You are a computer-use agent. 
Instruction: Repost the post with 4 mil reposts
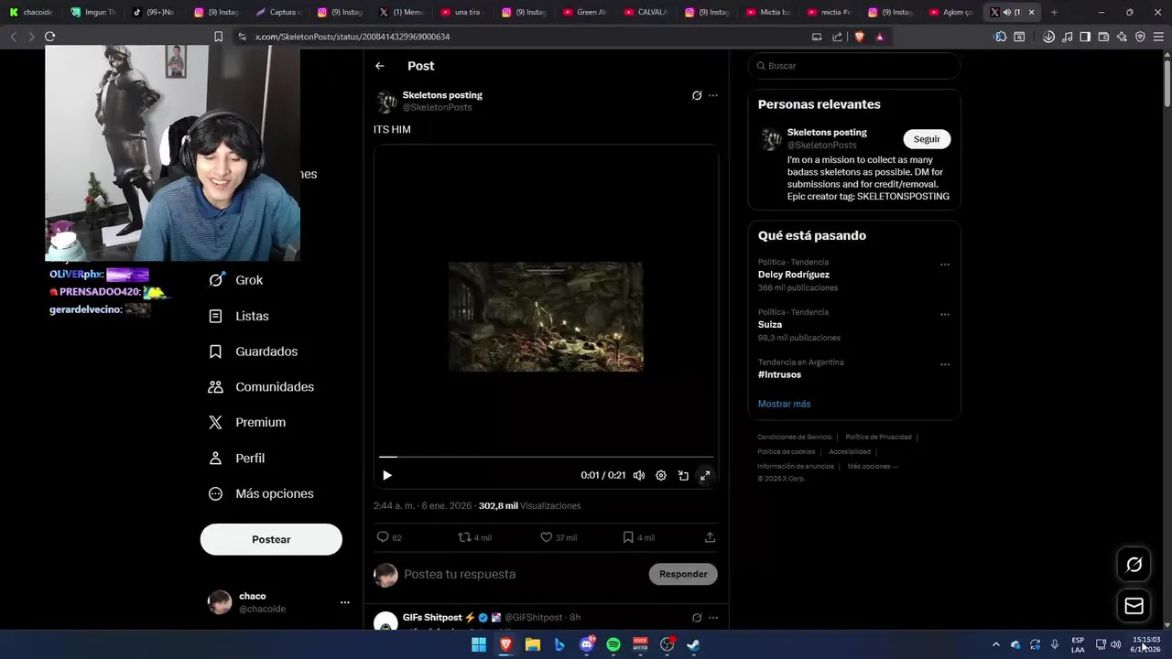(x=474, y=537)
